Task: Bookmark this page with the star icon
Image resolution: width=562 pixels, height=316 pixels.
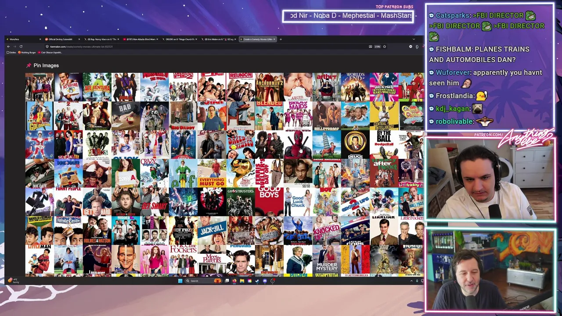Action: pos(385,47)
